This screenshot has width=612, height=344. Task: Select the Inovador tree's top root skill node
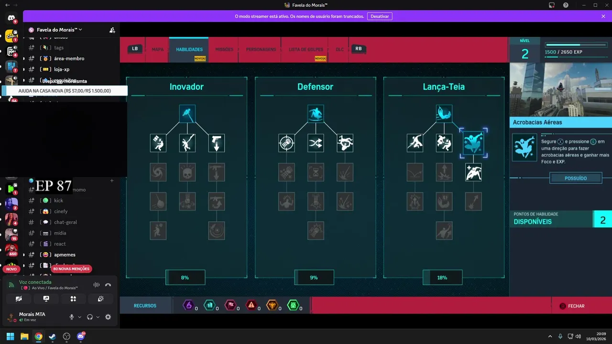click(187, 114)
